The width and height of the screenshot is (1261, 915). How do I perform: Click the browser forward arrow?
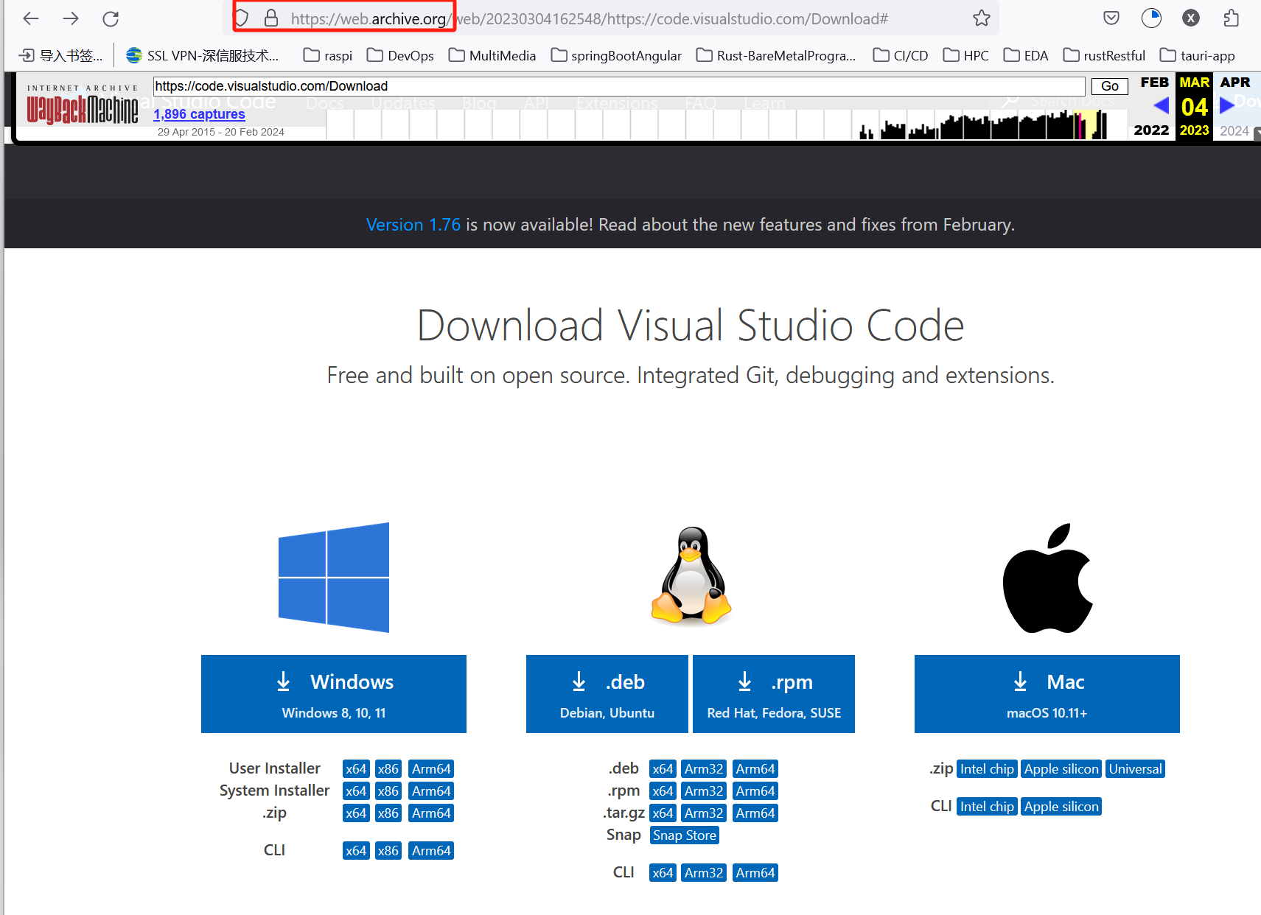[x=71, y=18]
